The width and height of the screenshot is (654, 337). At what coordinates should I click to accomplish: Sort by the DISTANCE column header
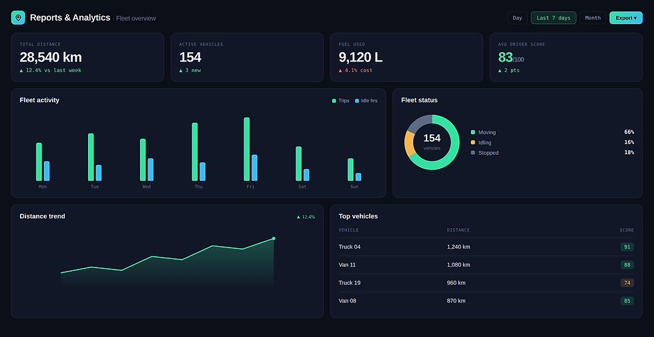(458, 230)
